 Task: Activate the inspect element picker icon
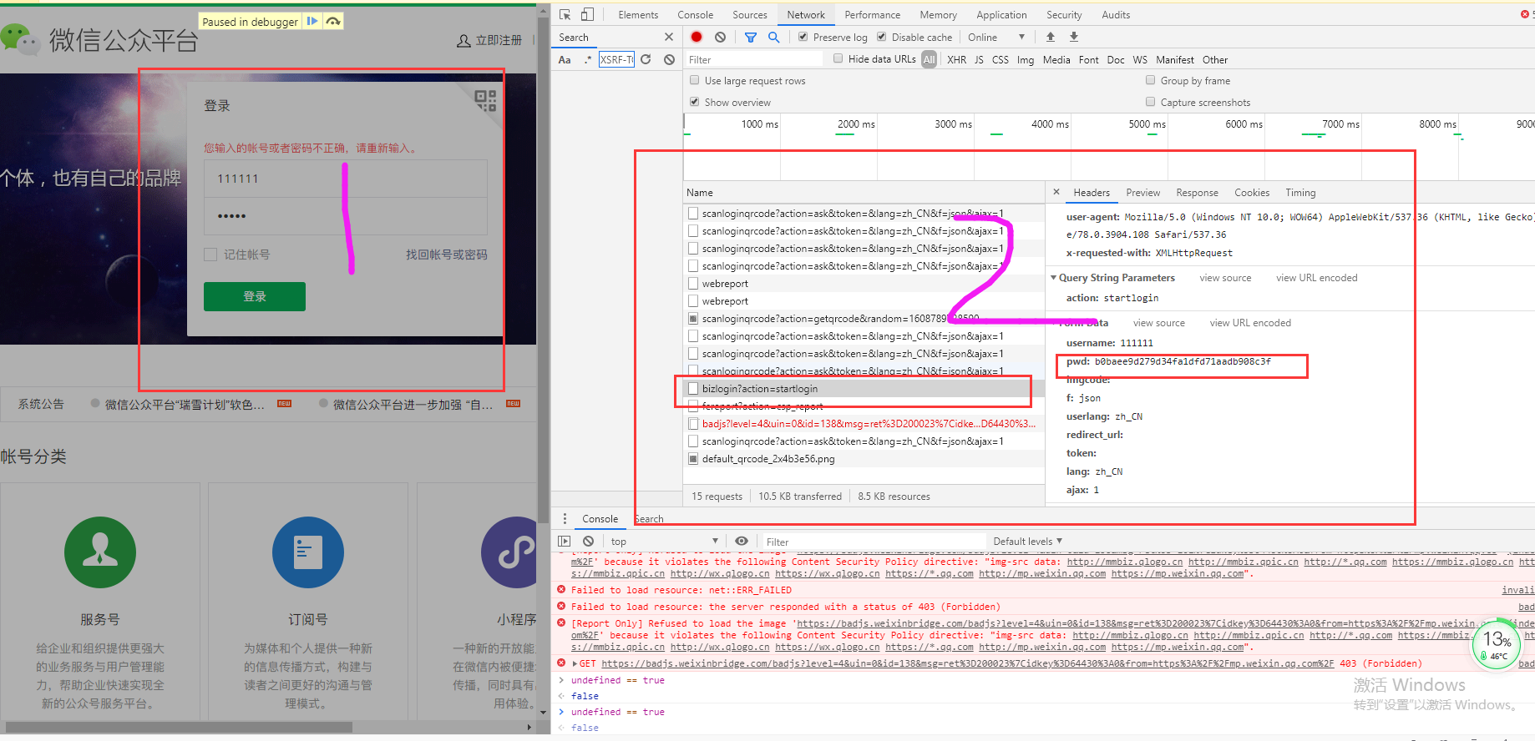click(x=565, y=14)
